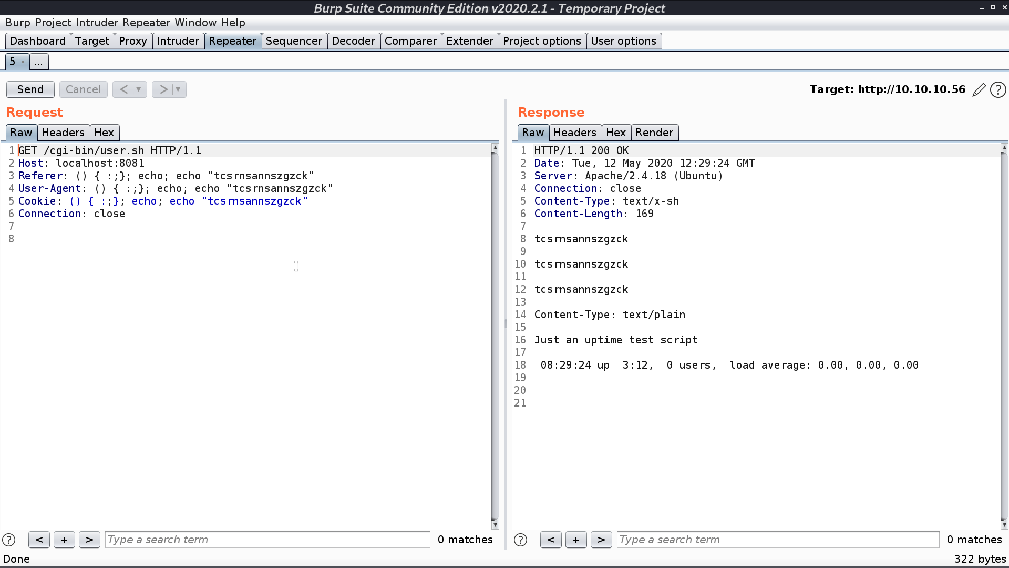Open request search help icon

coord(9,540)
